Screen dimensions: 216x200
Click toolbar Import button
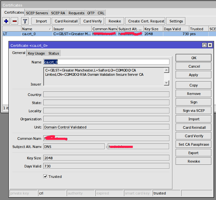41,21
